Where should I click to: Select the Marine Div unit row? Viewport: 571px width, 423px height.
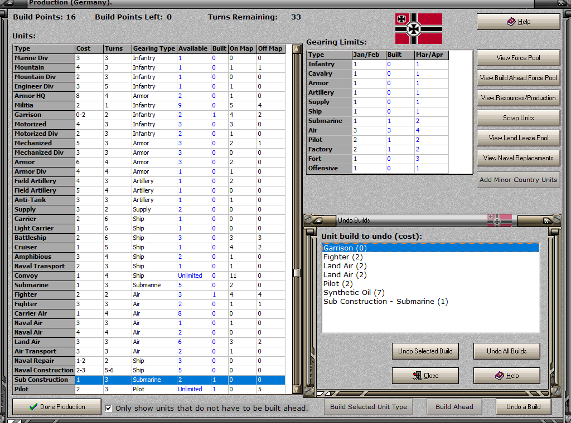(149, 58)
